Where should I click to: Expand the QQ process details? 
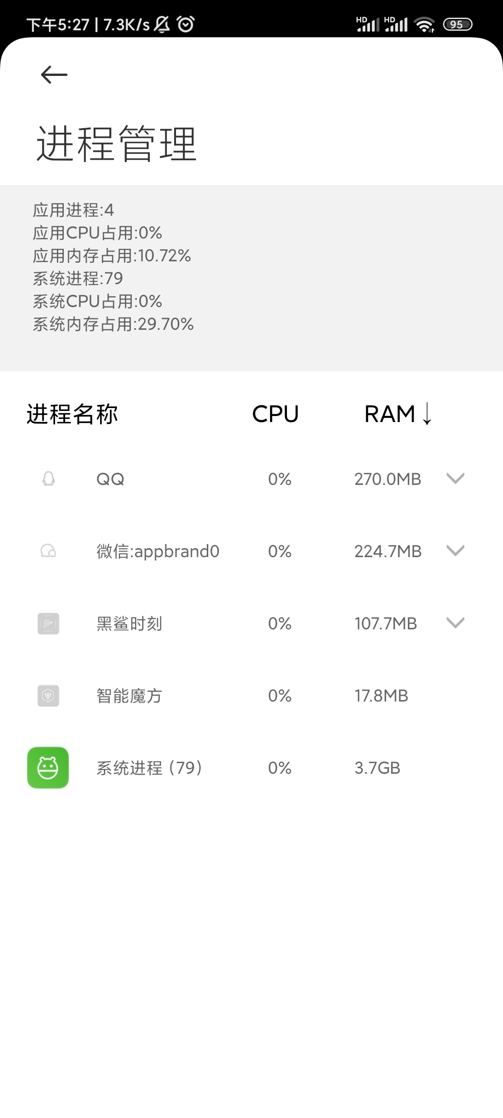click(455, 478)
